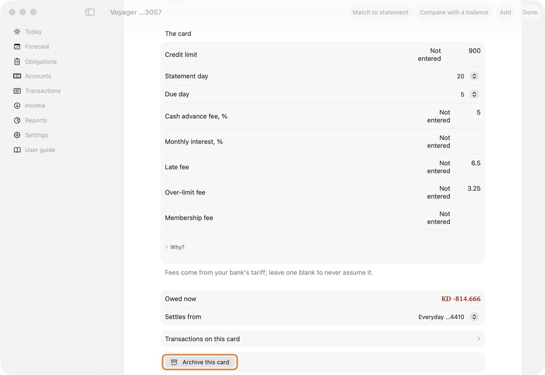Click the Done button
This screenshot has height=375, width=545.
530,12
